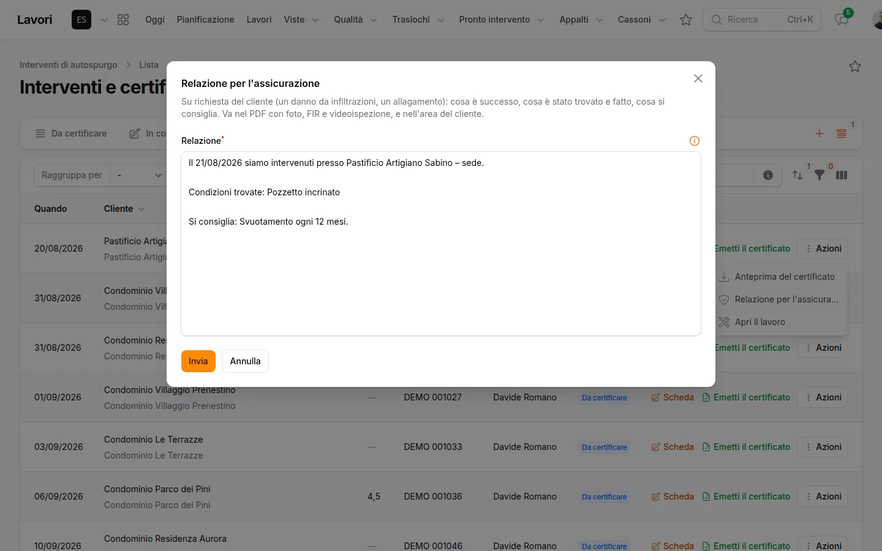Viewport: 882px width, 551px height.
Task: Sort by the Cliente column header
Action: [124, 209]
